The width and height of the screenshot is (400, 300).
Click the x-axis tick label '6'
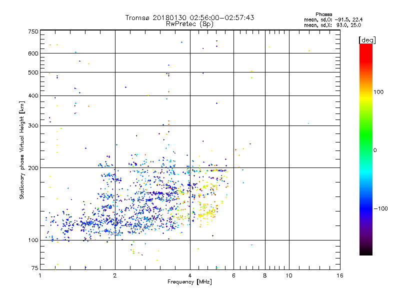233,275
